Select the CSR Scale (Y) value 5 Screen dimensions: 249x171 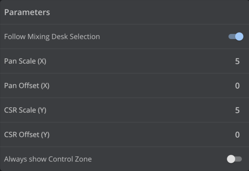click(x=237, y=110)
